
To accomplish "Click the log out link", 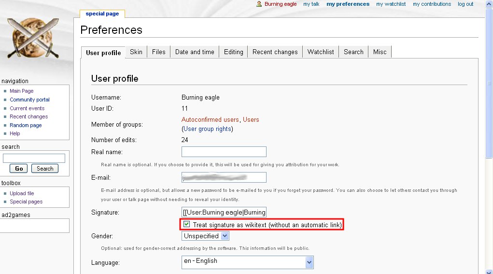I will tap(465, 4).
